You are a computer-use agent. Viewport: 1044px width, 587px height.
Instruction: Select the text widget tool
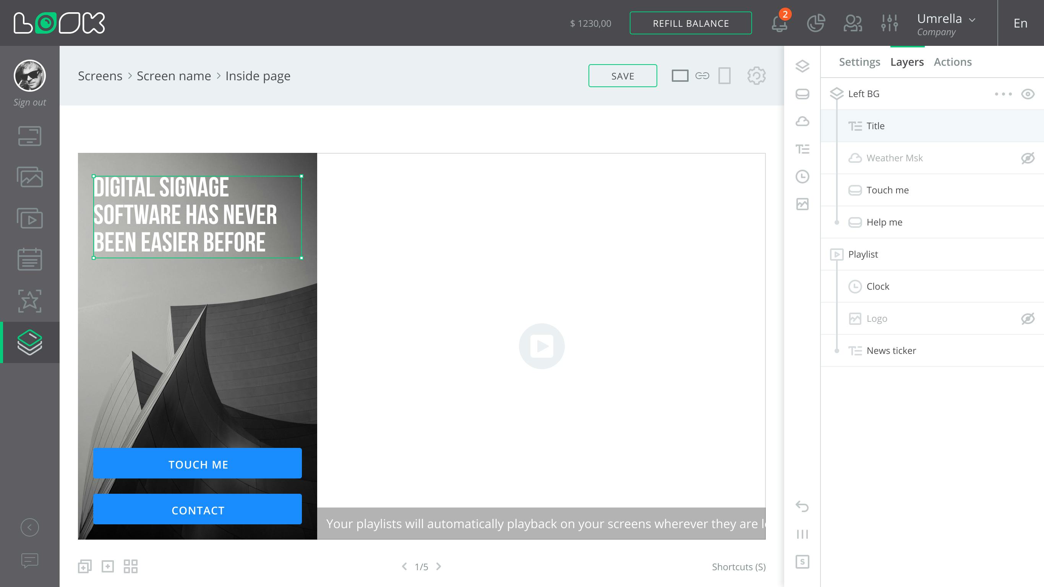(x=802, y=149)
